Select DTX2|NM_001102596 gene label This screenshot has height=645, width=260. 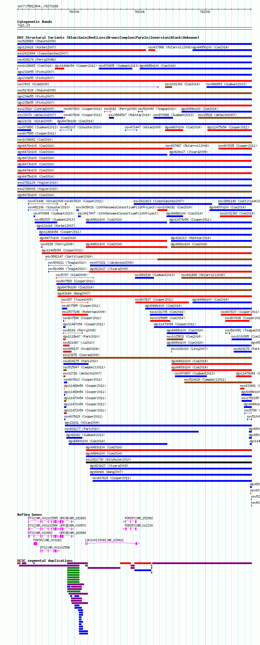pyautogui.click(x=55, y=547)
